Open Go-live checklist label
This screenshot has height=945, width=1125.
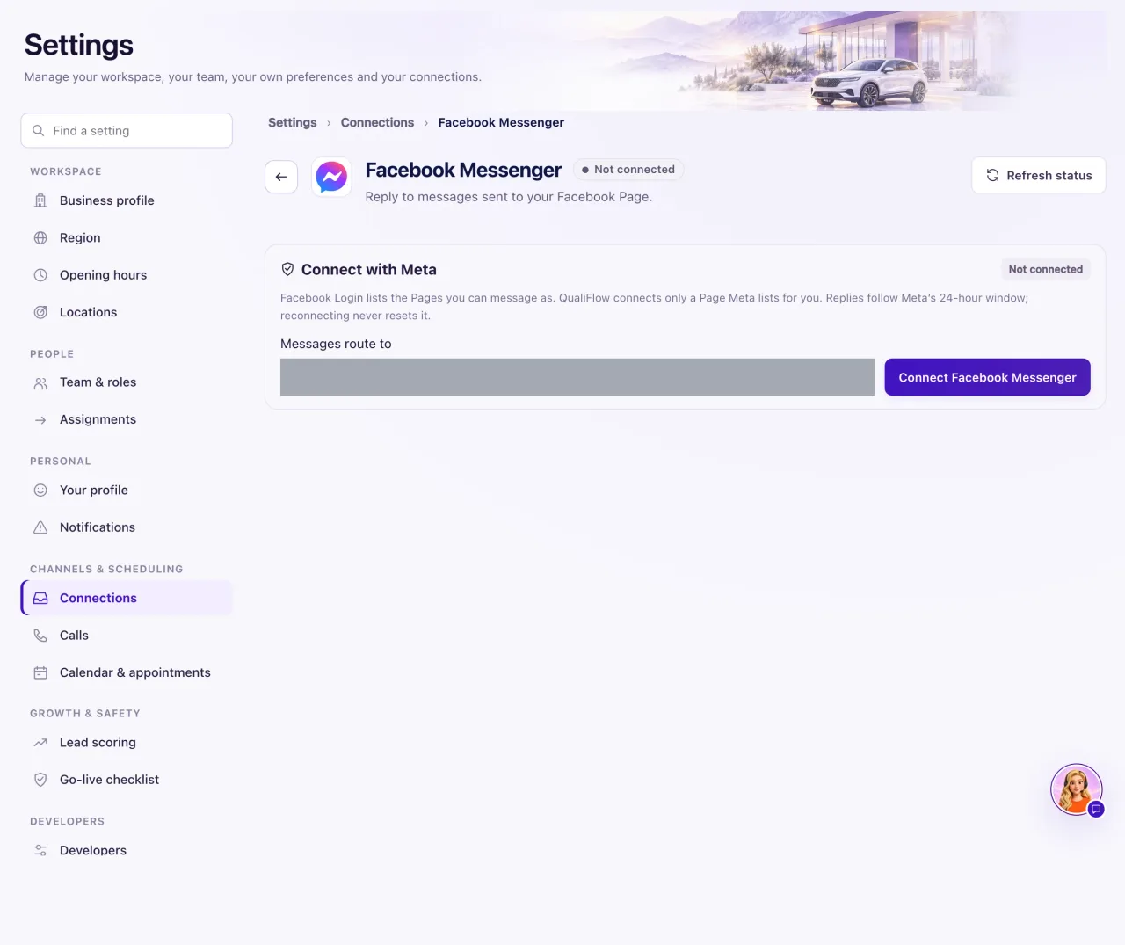(x=109, y=780)
